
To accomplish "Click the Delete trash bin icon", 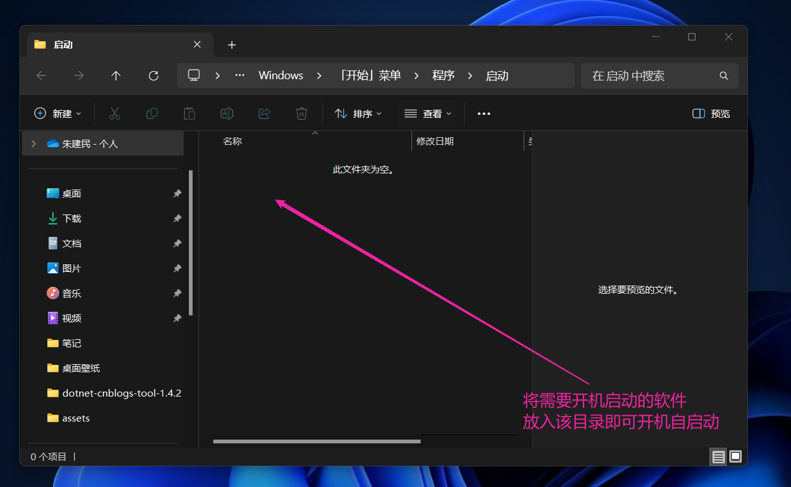I will (302, 113).
